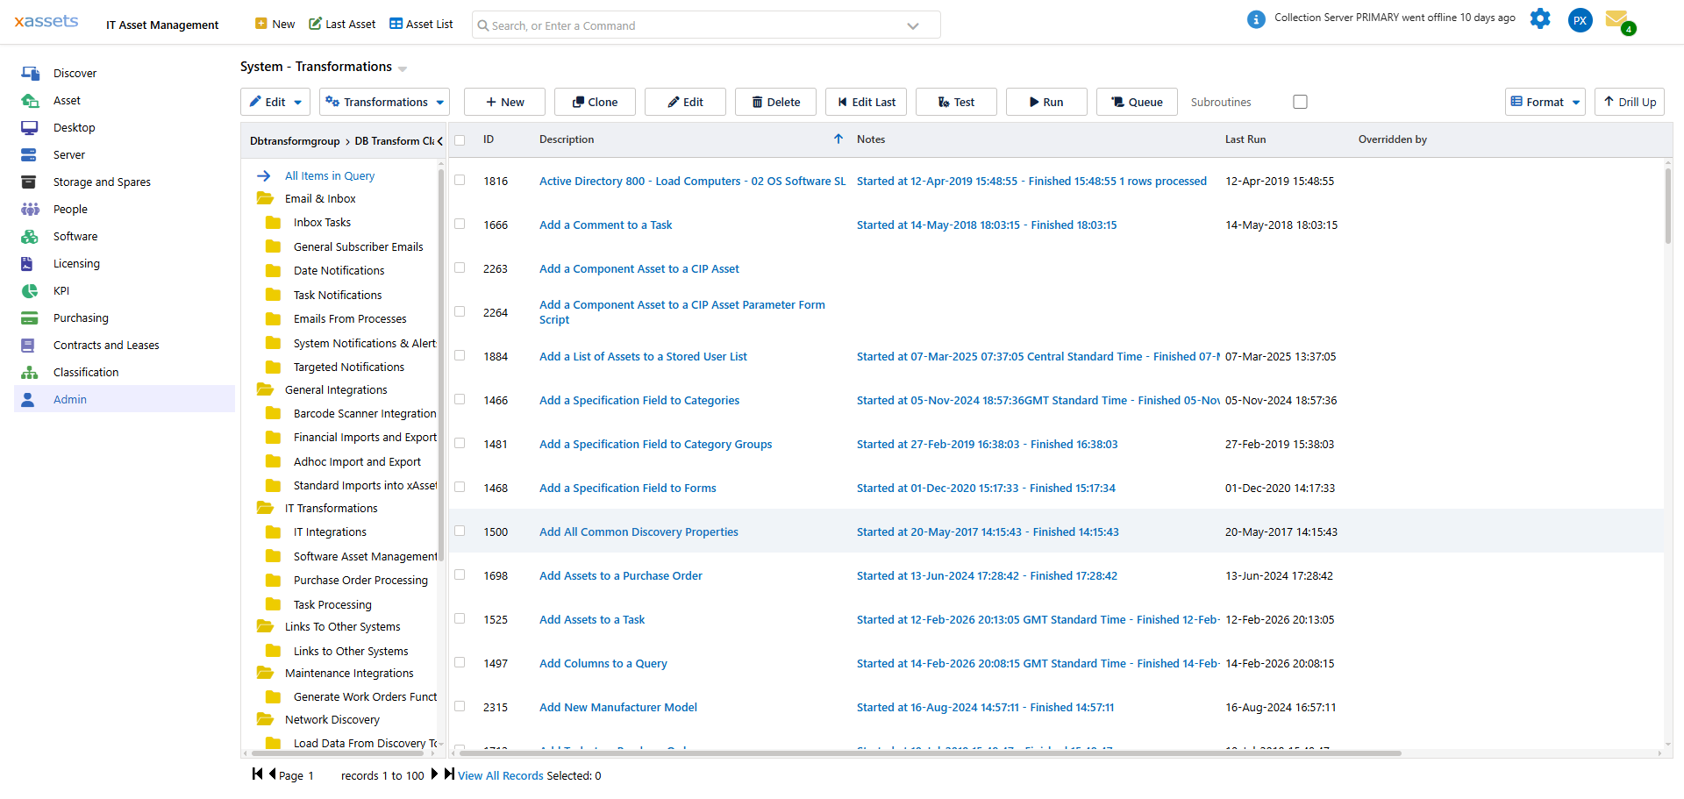Open the KPI section

(61, 290)
